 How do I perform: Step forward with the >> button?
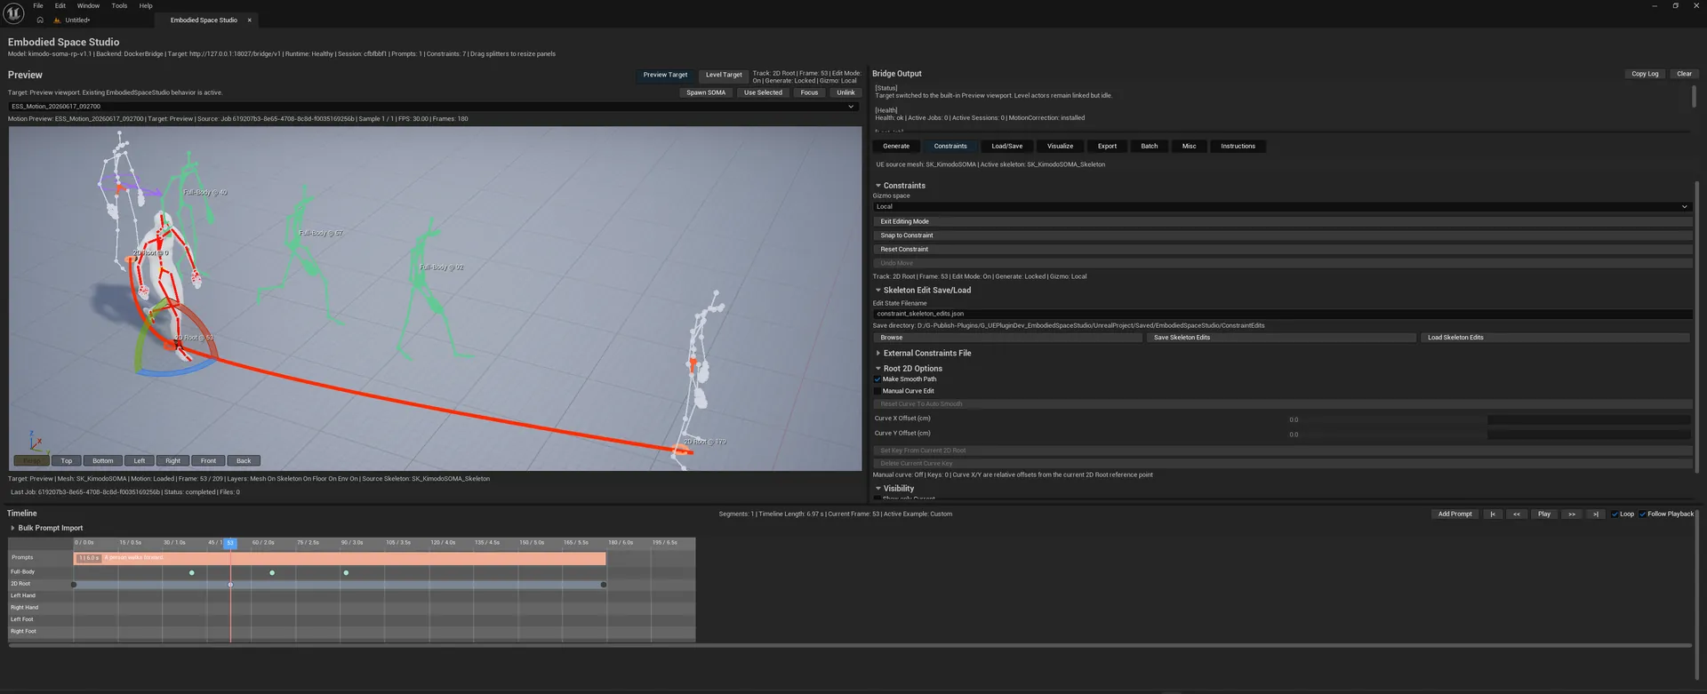pos(1572,514)
